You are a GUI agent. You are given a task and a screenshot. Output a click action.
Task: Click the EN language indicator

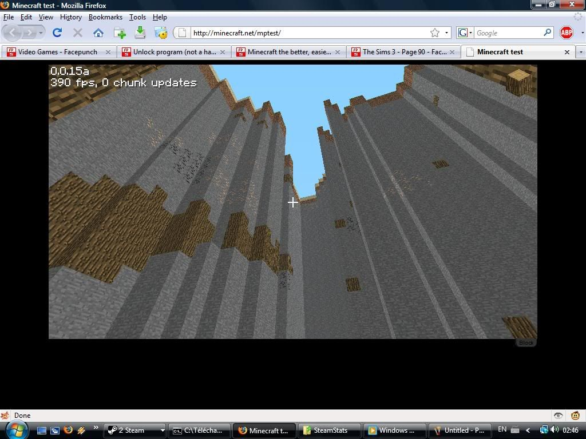(x=502, y=429)
